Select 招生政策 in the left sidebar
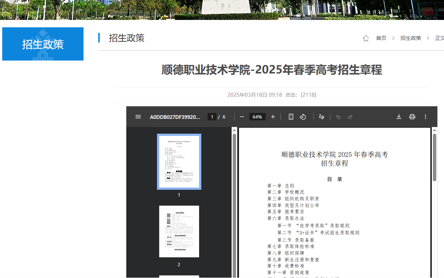Screen dimensions: 444x278 click(42, 44)
